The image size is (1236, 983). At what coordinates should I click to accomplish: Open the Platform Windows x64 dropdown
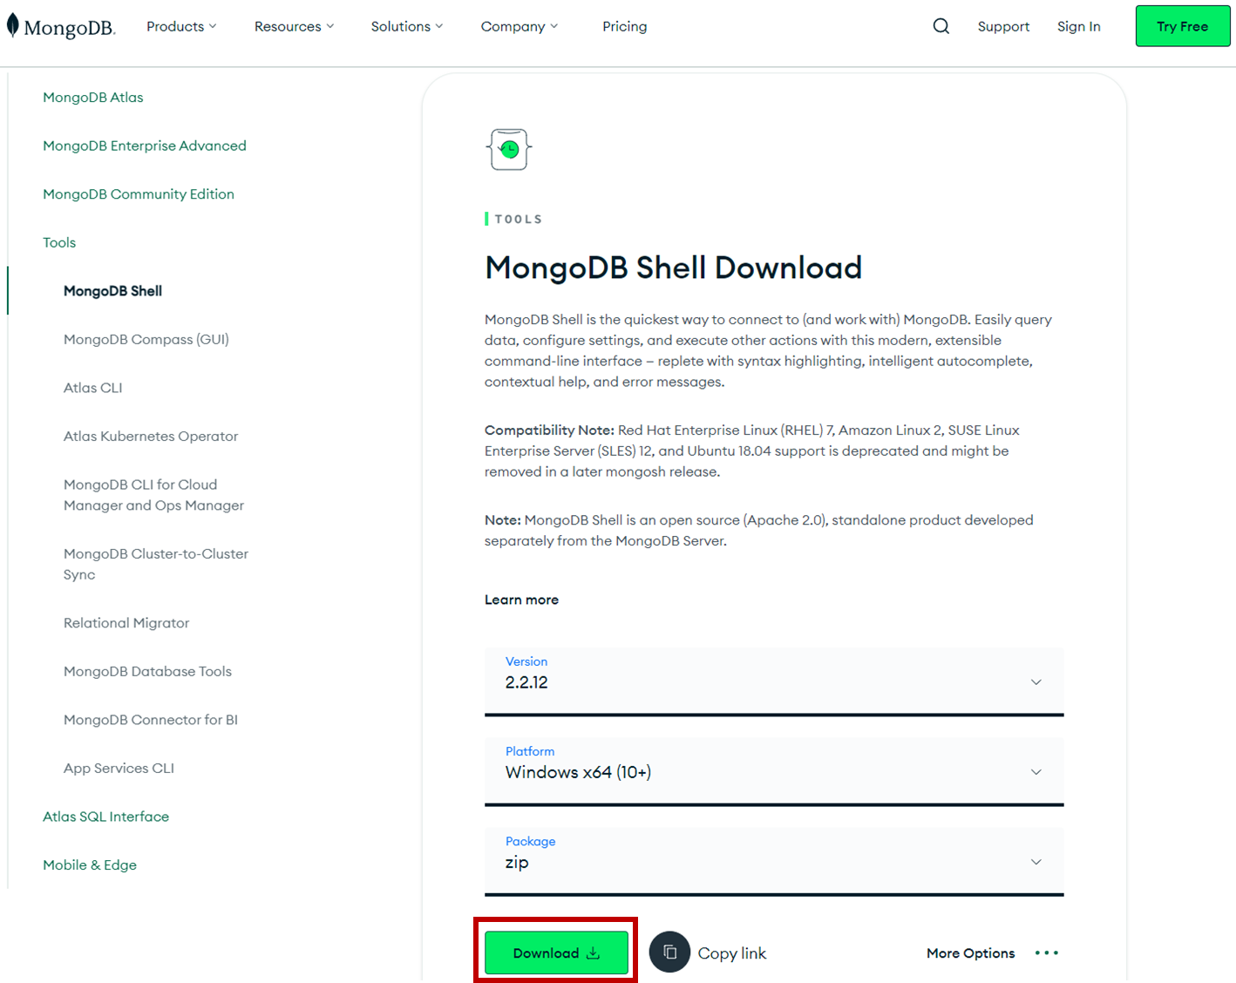point(774,771)
